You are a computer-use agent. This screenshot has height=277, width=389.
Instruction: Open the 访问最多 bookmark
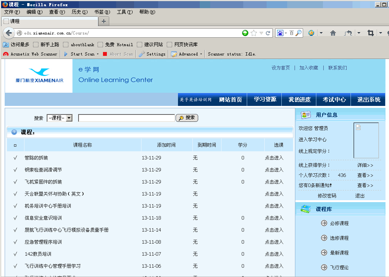(16, 45)
